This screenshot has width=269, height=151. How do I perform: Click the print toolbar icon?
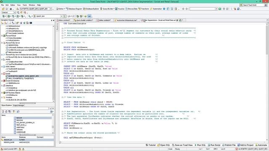pos(11,9)
